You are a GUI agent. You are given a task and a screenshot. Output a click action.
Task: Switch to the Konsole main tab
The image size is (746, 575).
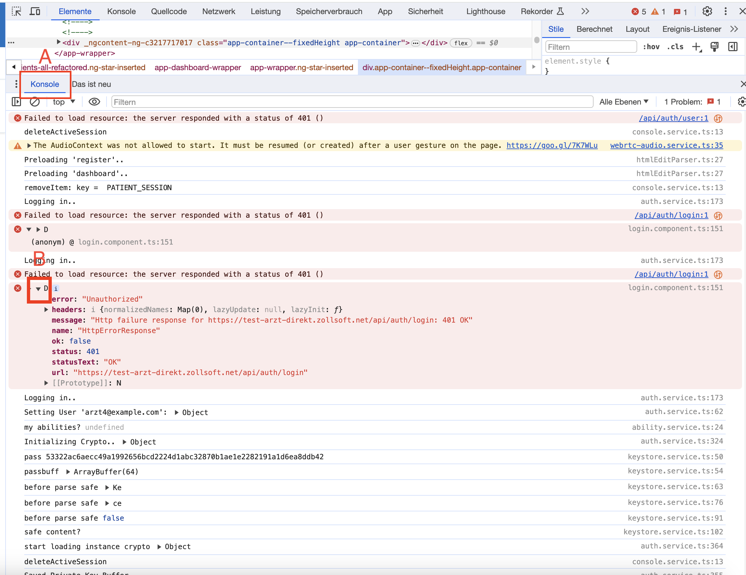[x=121, y=11]
